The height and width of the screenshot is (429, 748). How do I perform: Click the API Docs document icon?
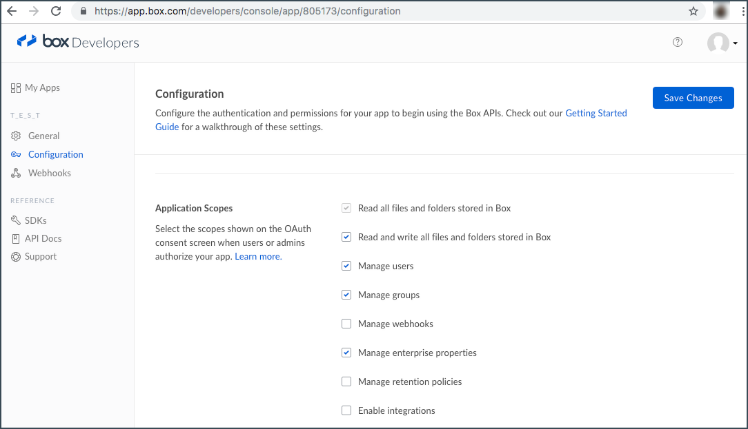pos(16,238)
